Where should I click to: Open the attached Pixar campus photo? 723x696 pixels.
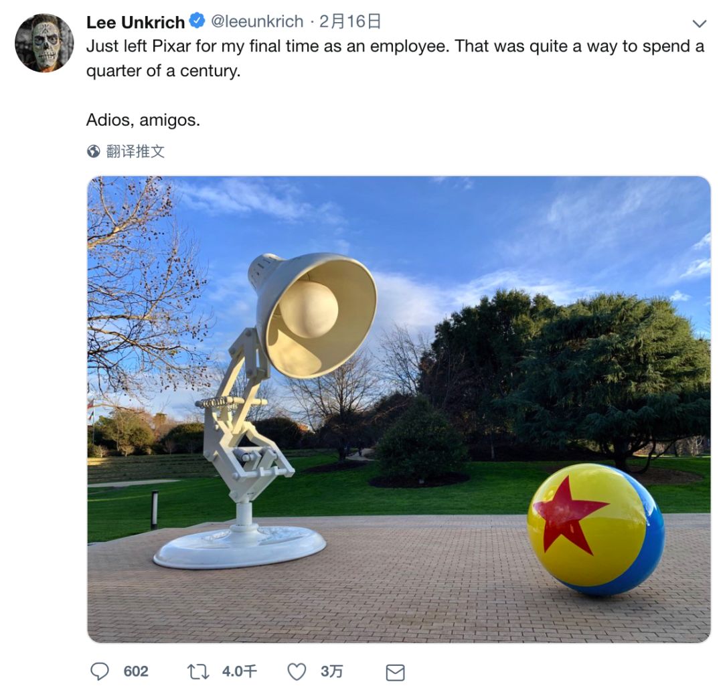coord(399,410)
